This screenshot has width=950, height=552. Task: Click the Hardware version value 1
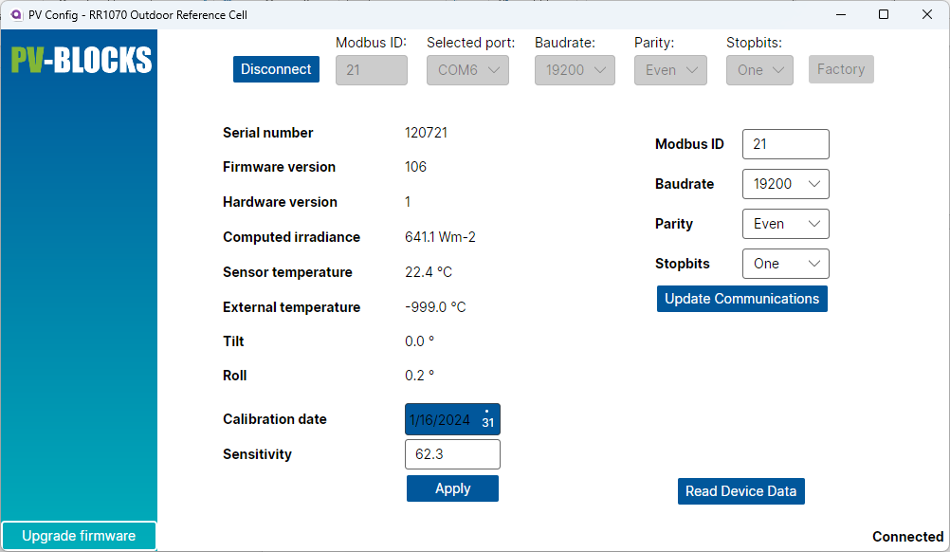tap(408, 202)
